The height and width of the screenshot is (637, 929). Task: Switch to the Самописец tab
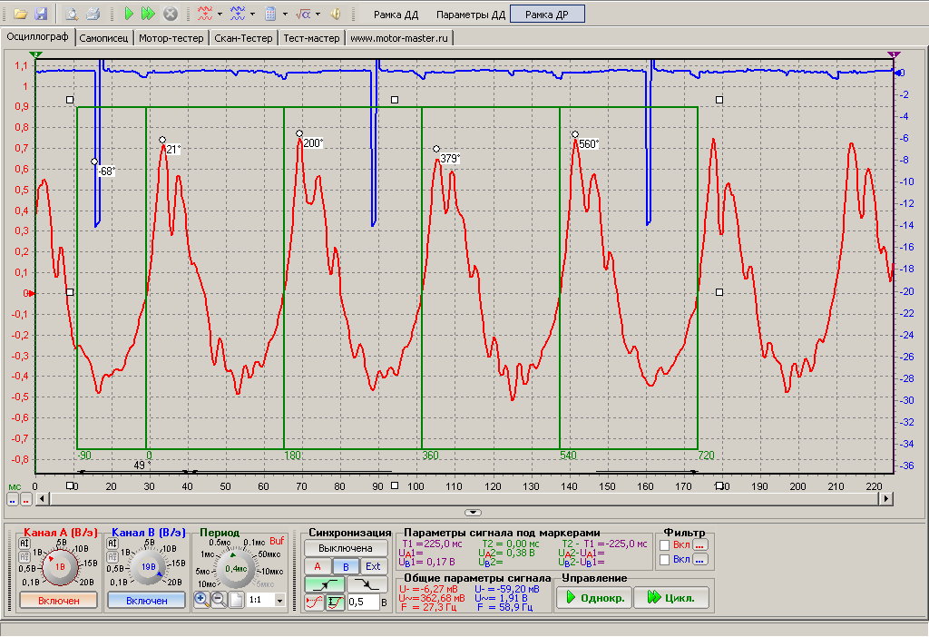coord(103,38)
